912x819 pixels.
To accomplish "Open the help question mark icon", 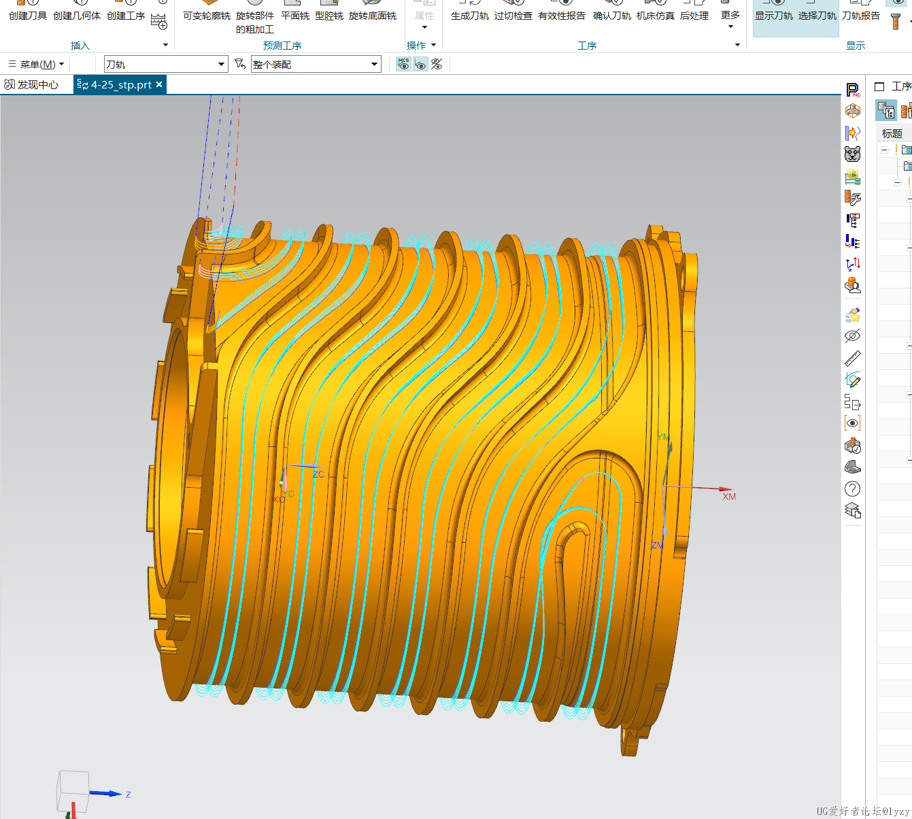I will 853,489.
